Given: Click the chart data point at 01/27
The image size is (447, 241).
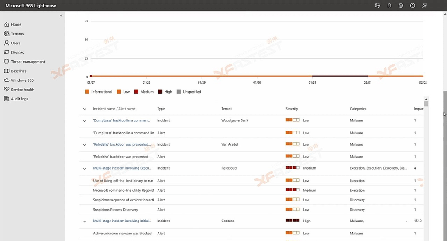Looking at the screenshot, I should tap(91, 76).
